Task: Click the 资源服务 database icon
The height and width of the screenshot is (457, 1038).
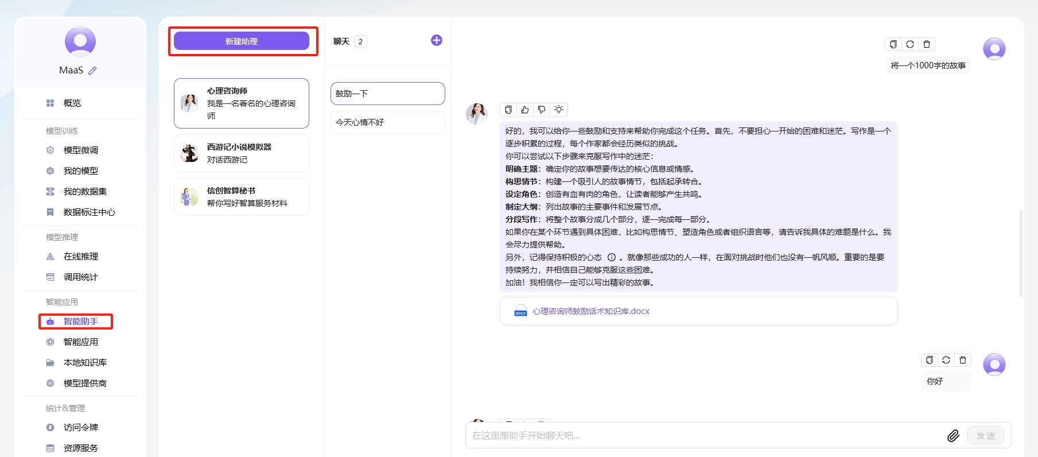Action: (x=50, y=448)
